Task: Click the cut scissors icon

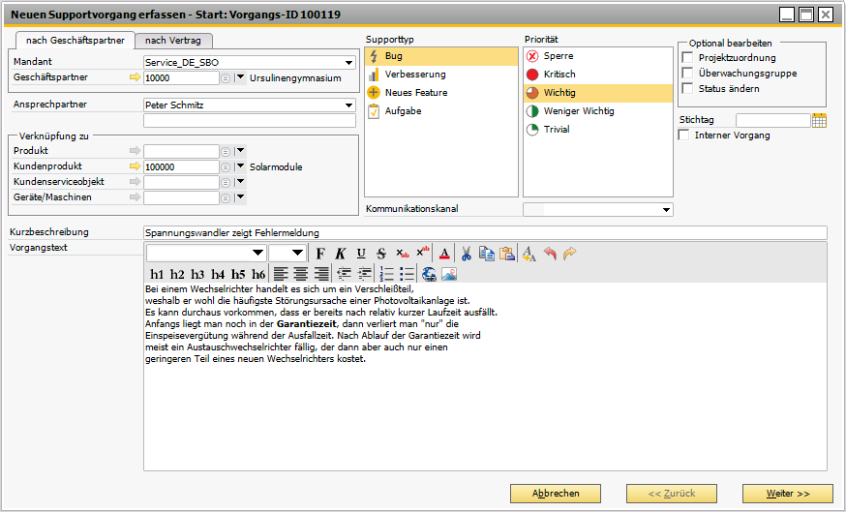Action: coord(467,254)
